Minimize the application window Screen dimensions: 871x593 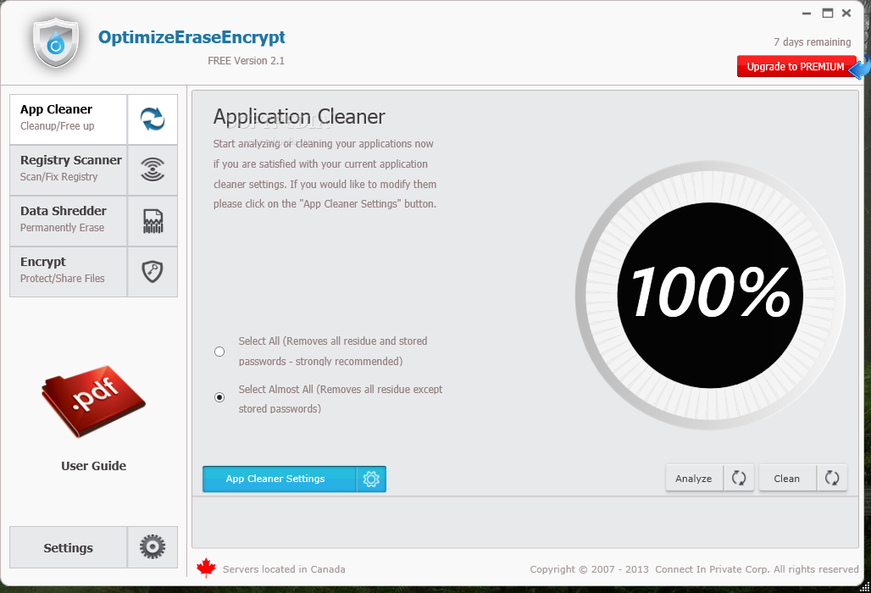point(807,14)
